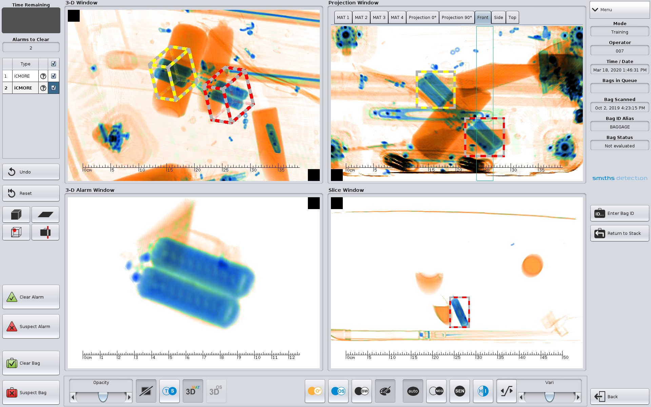
Task: Toggle the header select-all checkbox
Action: [54, 64]
